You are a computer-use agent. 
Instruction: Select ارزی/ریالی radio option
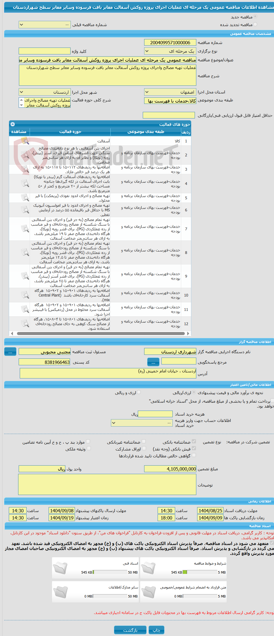coord(194,392)
